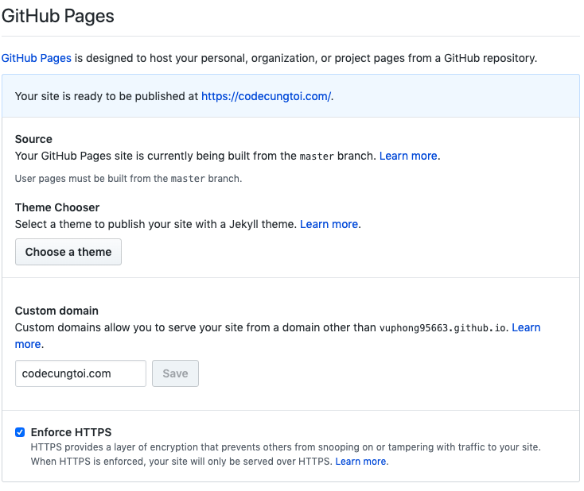
Task: Click the Save button for custom domain
Action: pyautogui.click(x=175, y=373)
